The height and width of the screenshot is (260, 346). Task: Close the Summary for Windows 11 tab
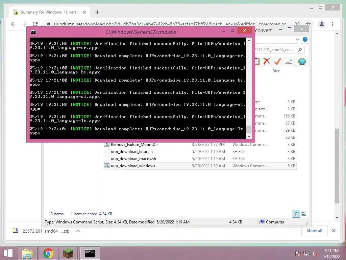pos(84,12)
